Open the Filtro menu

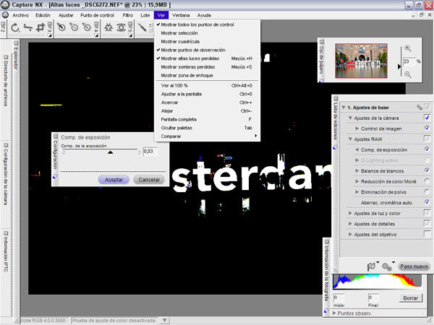127,14
